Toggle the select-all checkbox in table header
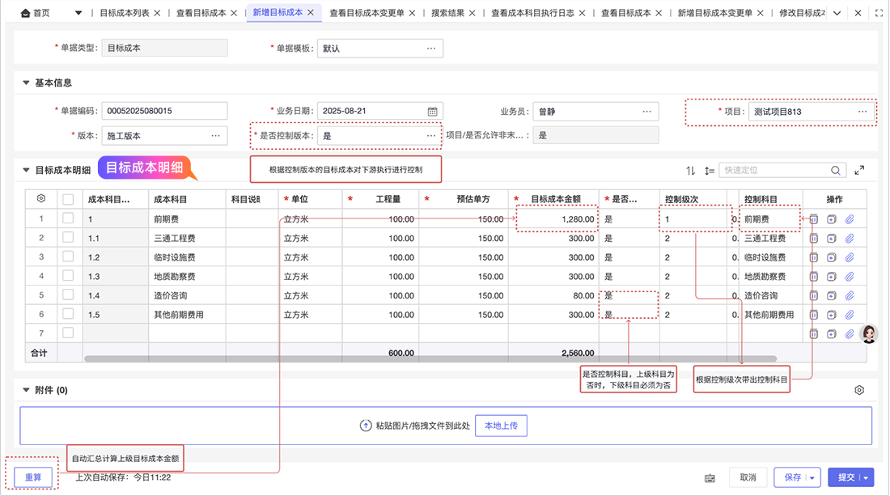This screenshot has width=890, height=496. click(69, 199)
